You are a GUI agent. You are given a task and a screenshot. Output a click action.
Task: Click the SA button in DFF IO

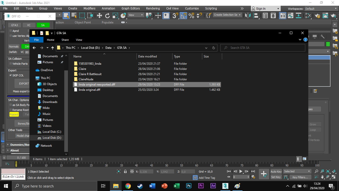point(43,25)
